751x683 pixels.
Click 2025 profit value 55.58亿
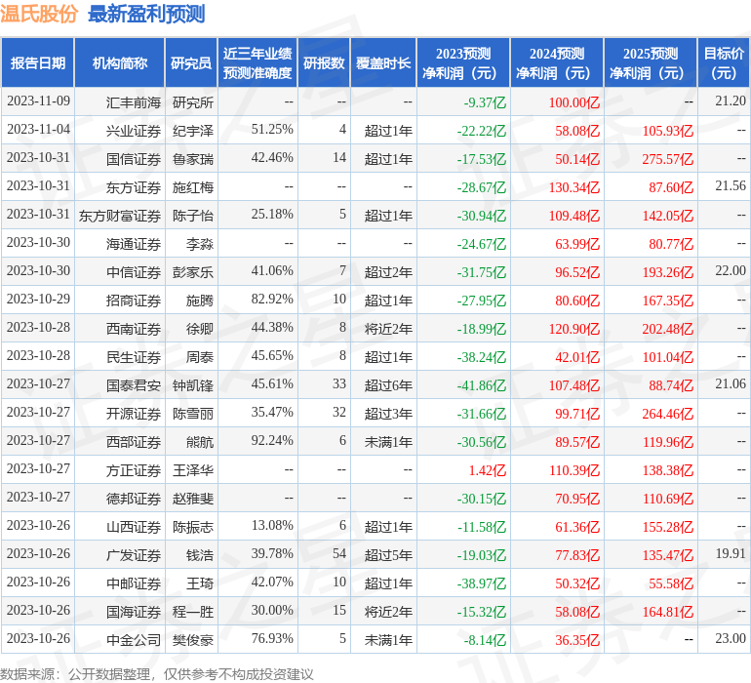pyautogui.click(x=671, y=583)
